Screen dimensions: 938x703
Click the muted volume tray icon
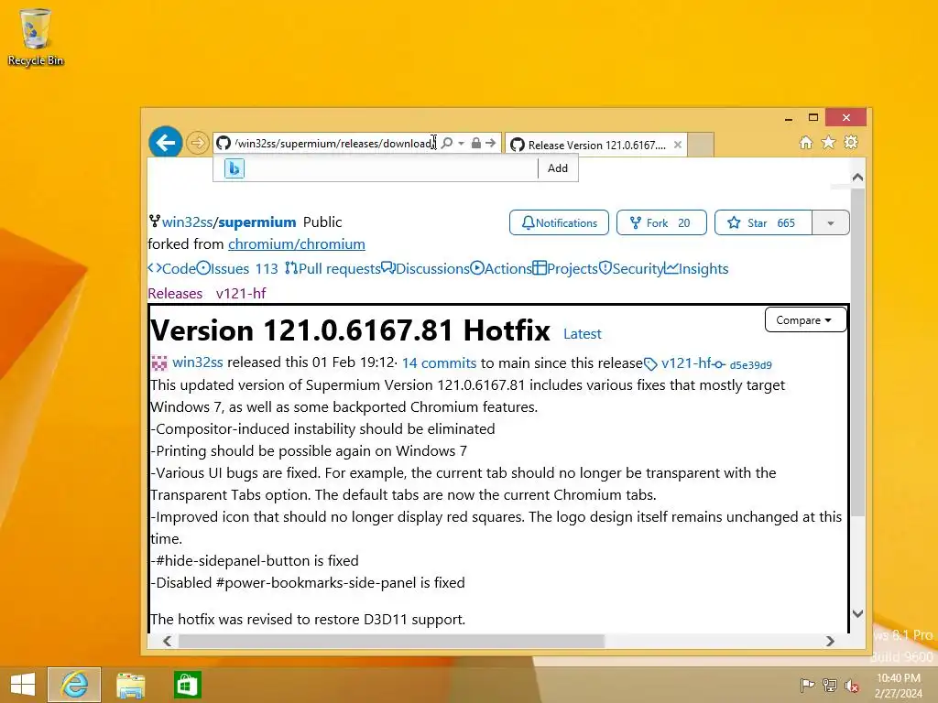(852, 685)
